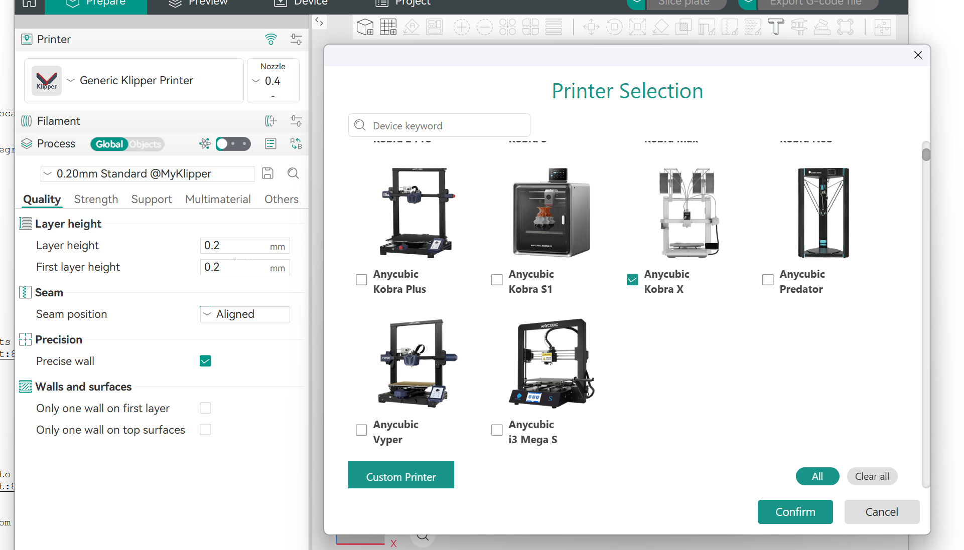Image resolution: width=964 pixels, height=550 pixels.
Task: Select the Cut tool in toolbar
Action: click(683, 27)
